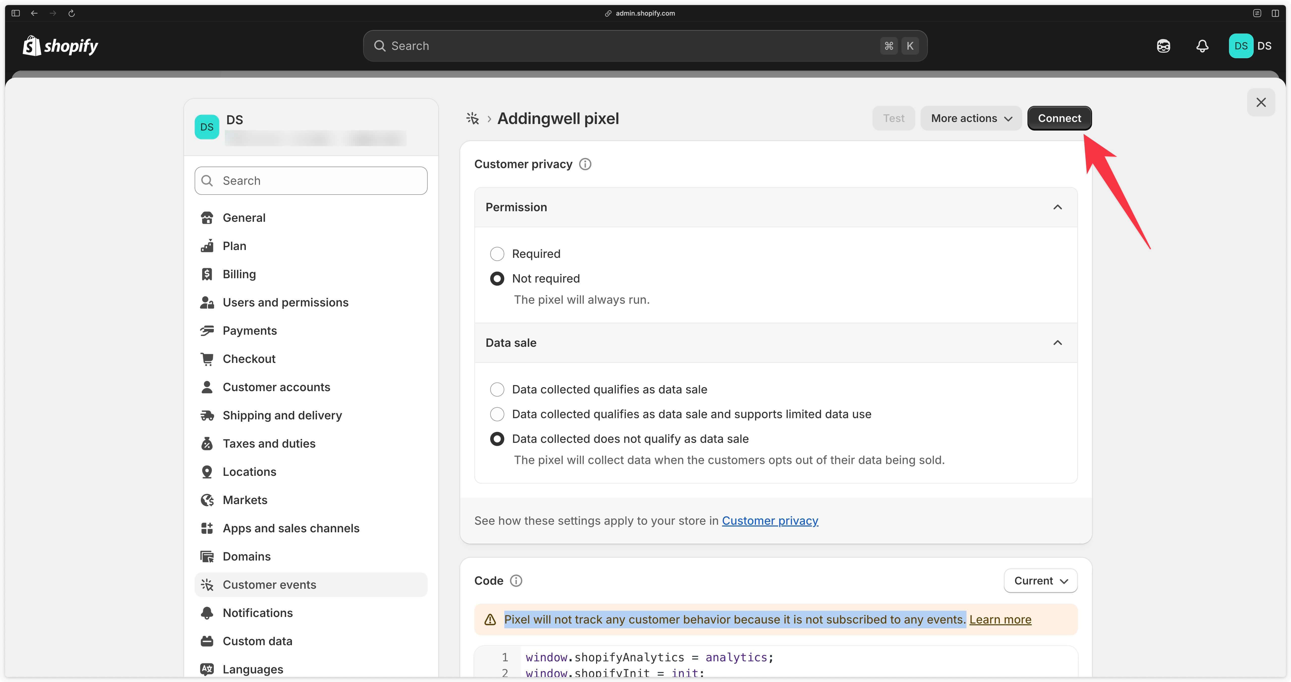Open Customer accounts settings
Screen dimensions: 1291x682
coord(311,387)
